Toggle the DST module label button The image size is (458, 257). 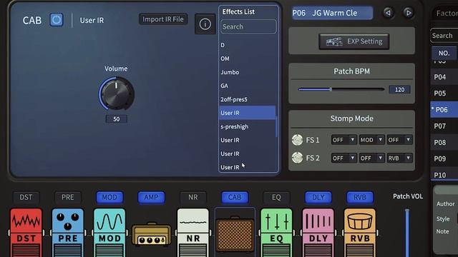coord(26,197)
